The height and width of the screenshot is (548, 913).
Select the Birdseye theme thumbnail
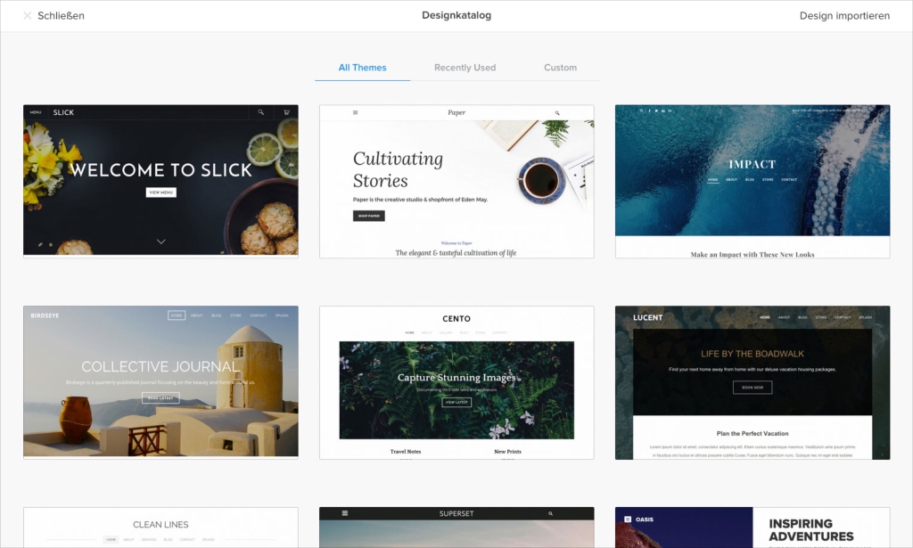pyautogui.click(x=160, y=382)
